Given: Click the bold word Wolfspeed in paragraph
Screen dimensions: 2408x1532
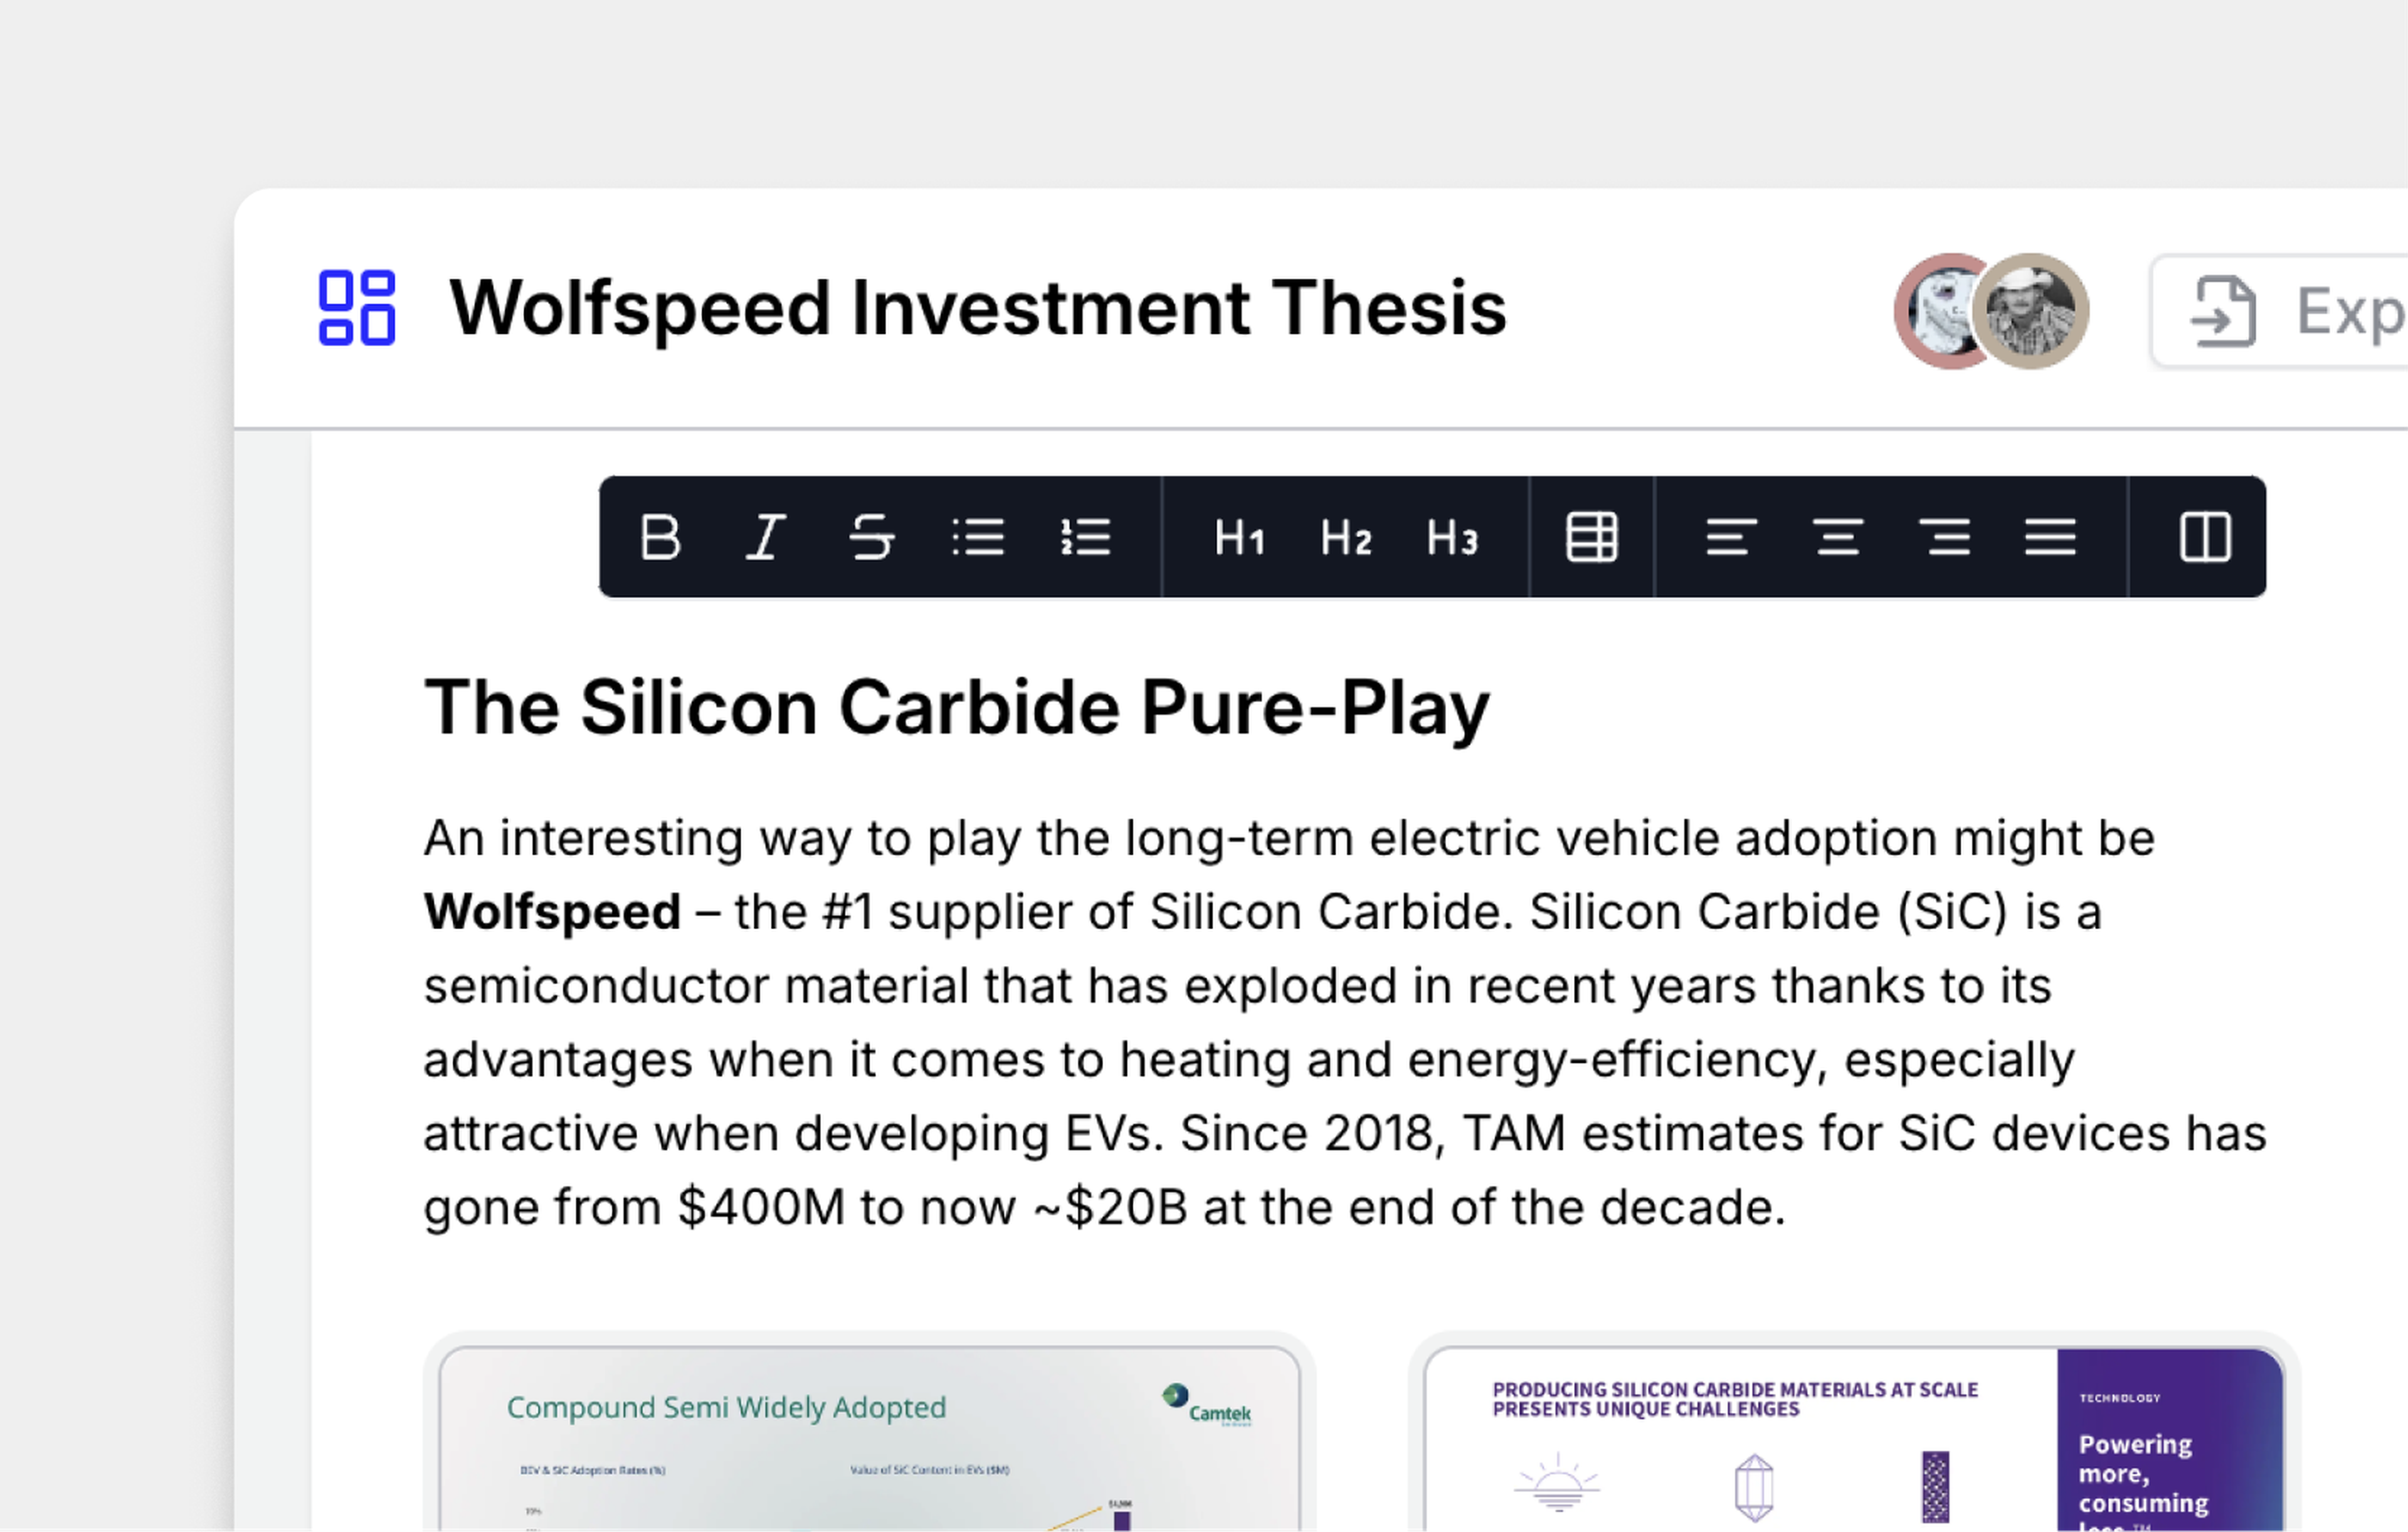Looking at the screenshot, I should pos(552,911).
